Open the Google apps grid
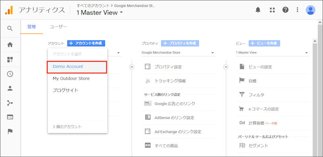The image size is (323, 157). [272, 10]
